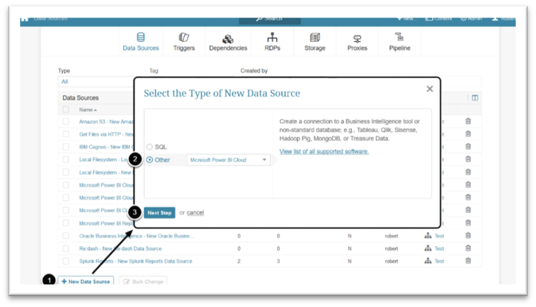Toggle the column chooser icon above the table
Viewport: 536px width, 307px height.
coord(475,98)
